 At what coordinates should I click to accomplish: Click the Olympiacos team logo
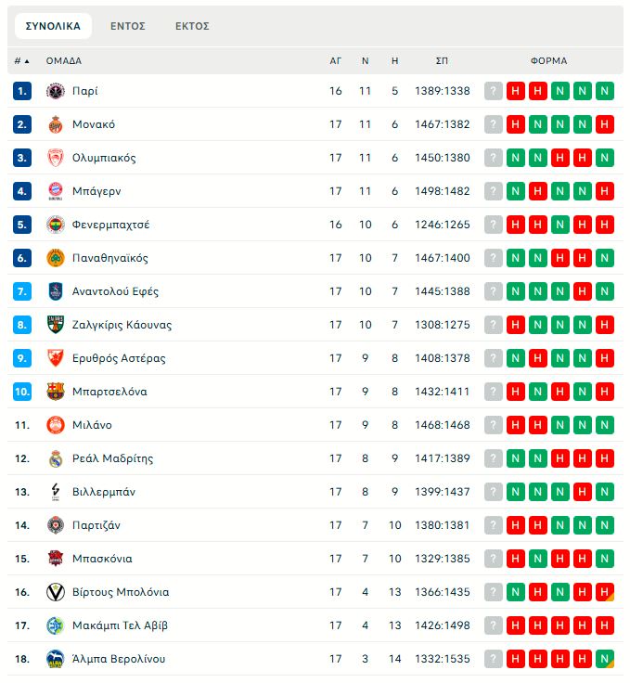(56, 158)
